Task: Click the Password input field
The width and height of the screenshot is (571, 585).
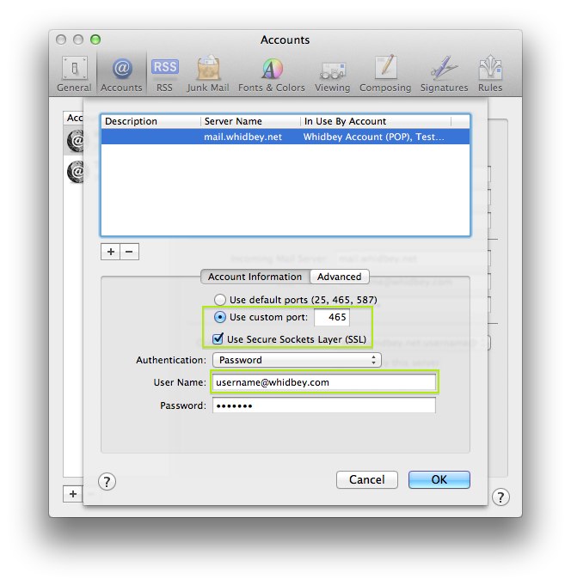Action: pyautogui.click(x=324, y=405)
